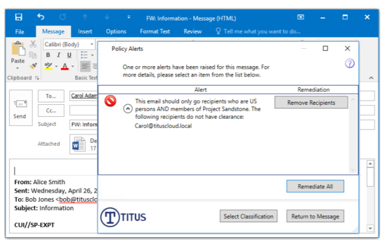Click the Carol Adams recipient in To field
Image resolution: width=384 pixels, height=248 pixels.
pos(84,96)
